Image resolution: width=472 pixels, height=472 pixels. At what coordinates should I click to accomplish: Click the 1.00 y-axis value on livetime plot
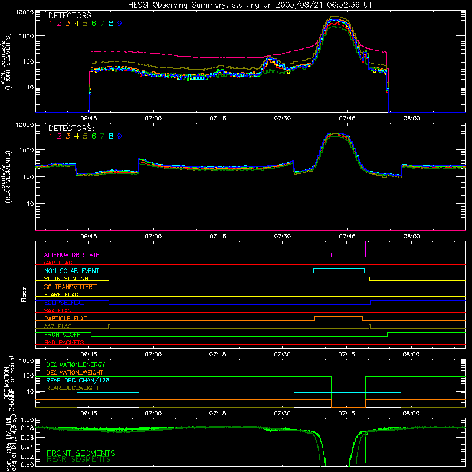[27, 420]
